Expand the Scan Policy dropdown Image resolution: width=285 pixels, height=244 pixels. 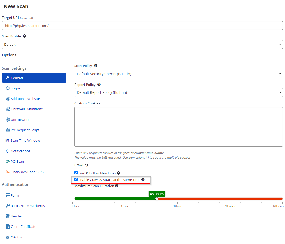(178, 74)
